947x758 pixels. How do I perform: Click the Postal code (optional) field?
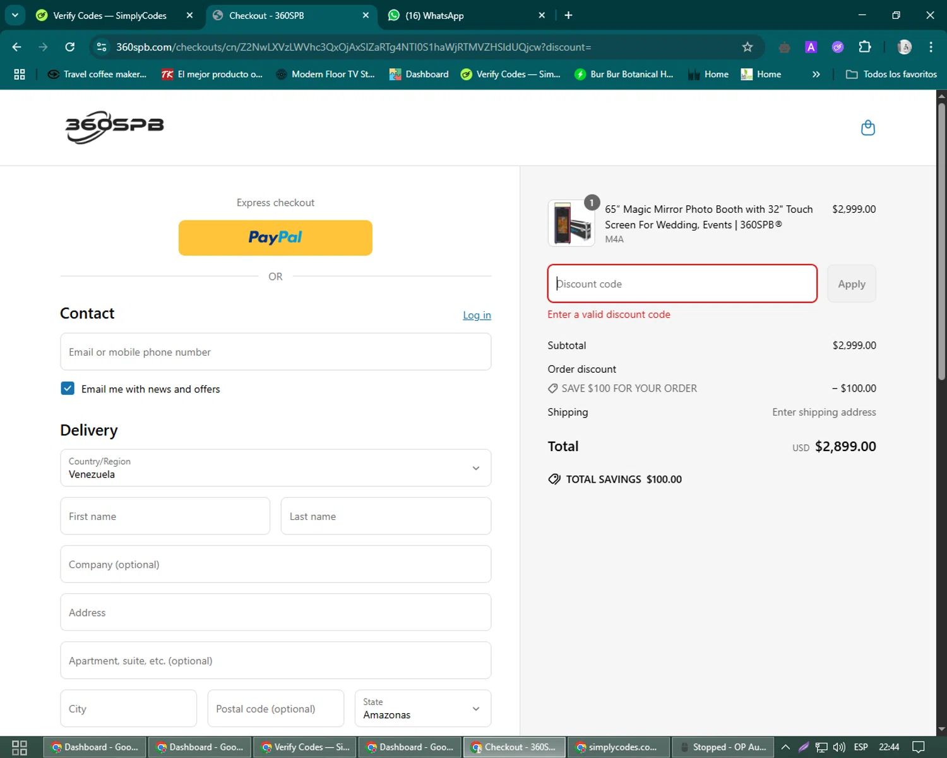(x=276, y=709)
